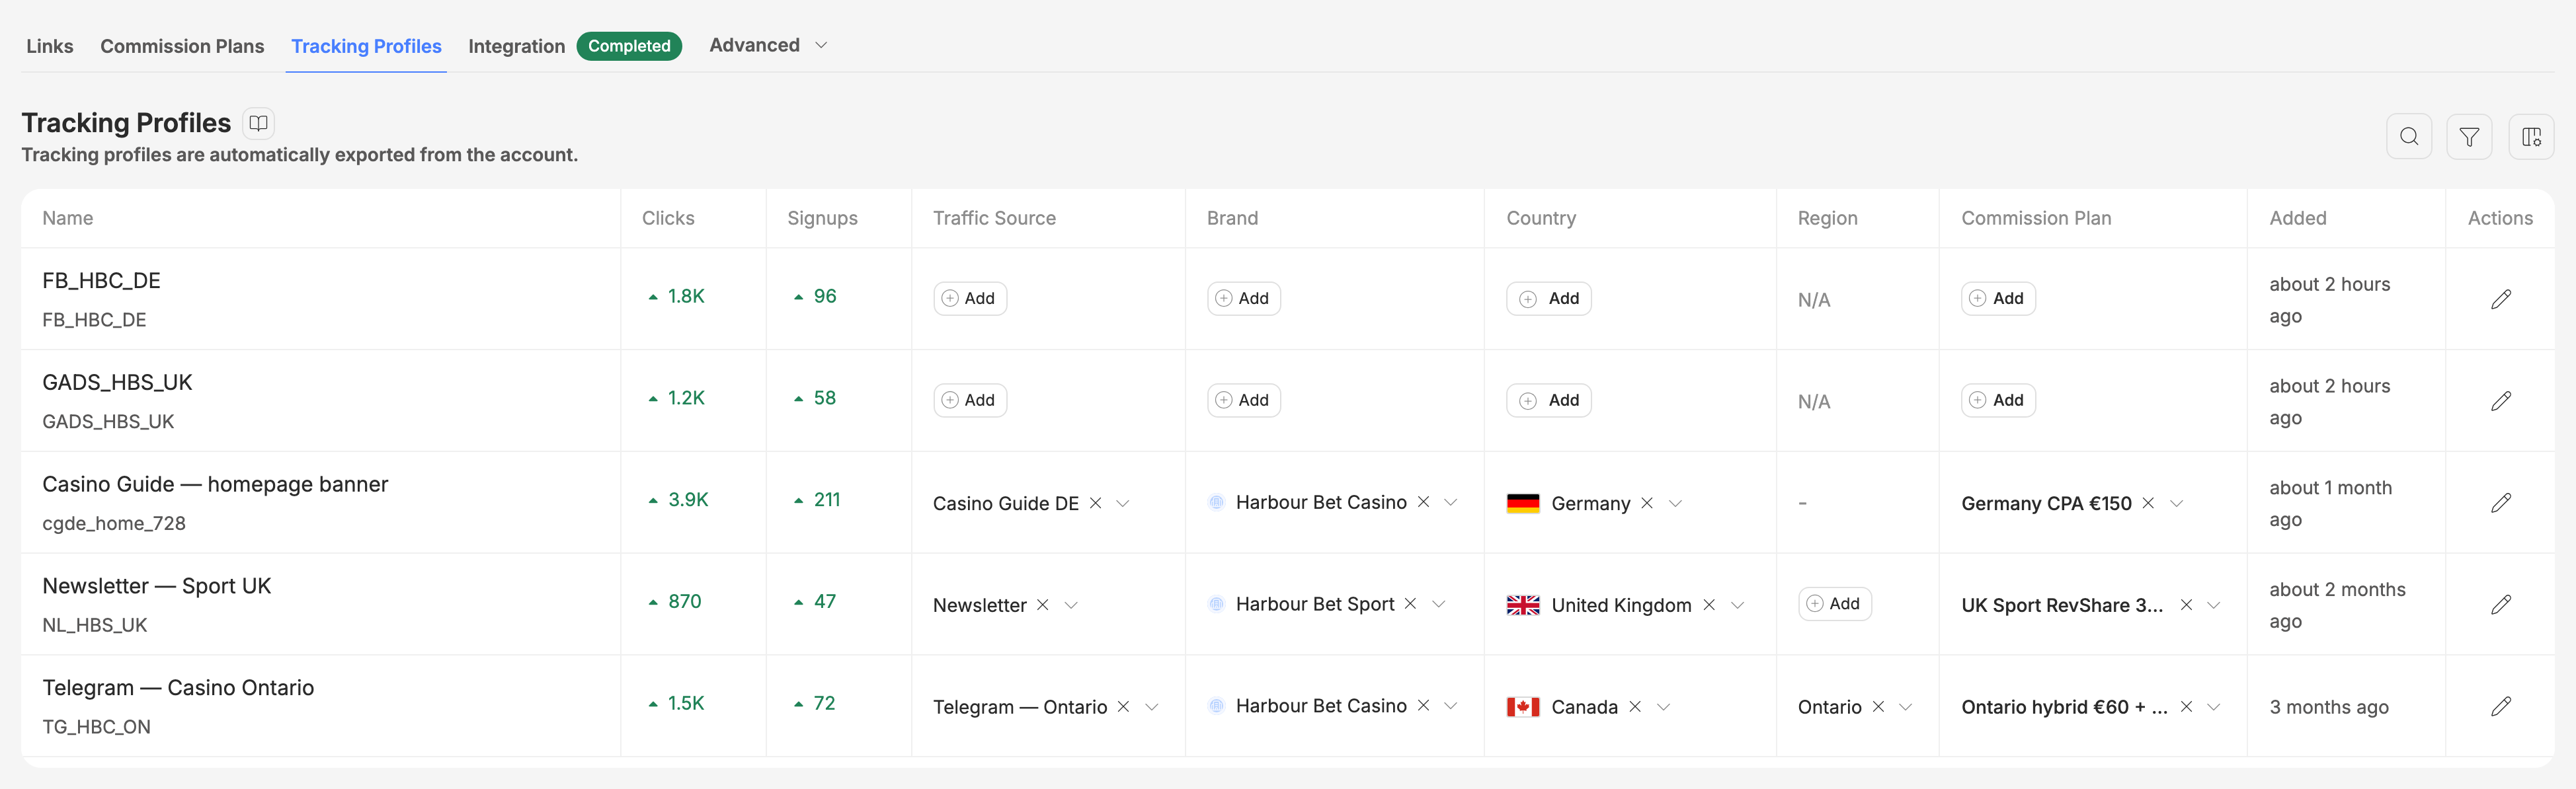Remove Germany CPA €150 plan X

pyautogui.click(x=2148, y=503)
